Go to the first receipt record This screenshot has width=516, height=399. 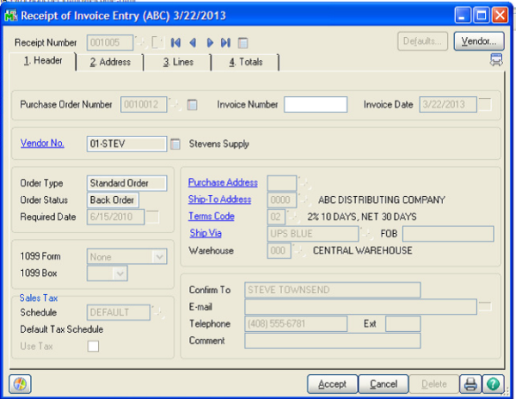pyautogui.click(x=176, y=42)
